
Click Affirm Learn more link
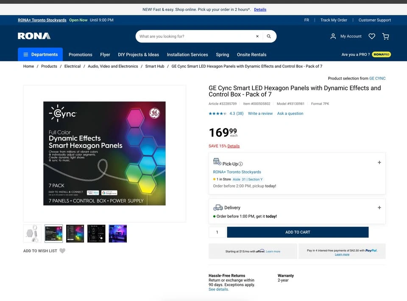(273, 251)
